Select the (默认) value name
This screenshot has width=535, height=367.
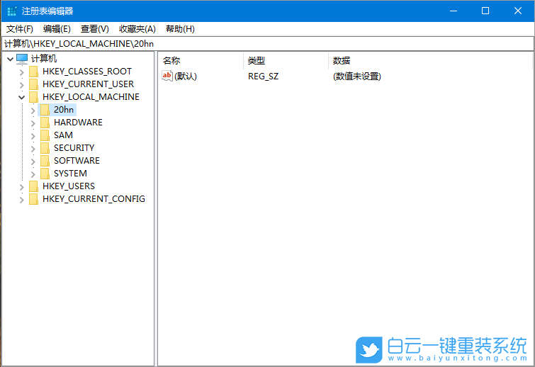point(186,76)
